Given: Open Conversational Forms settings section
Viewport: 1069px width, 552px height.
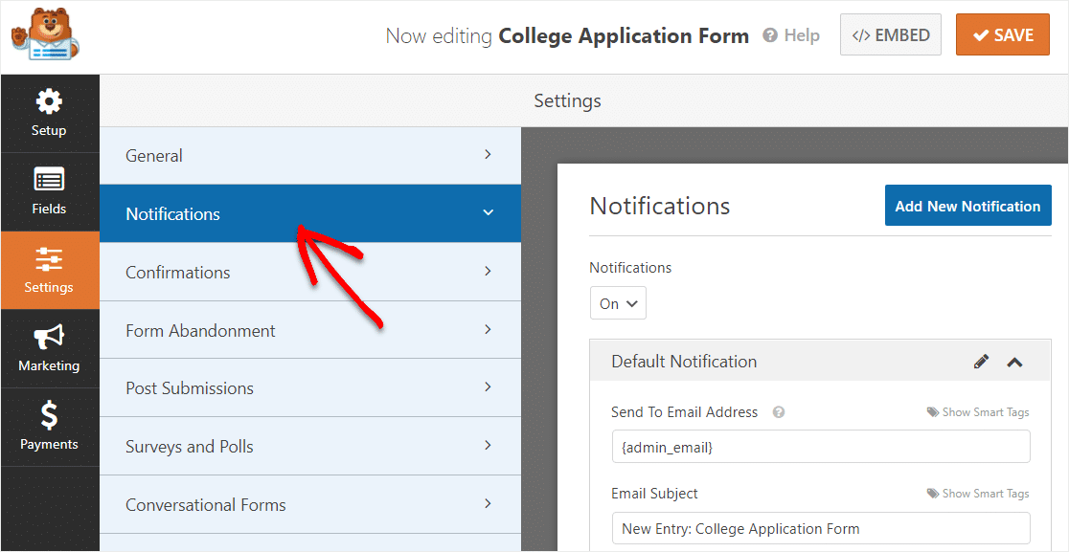Looking at the screenshot, I should (x=310, y=504).
